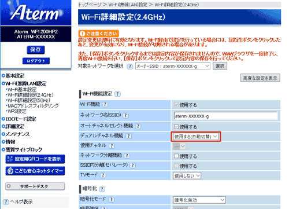Open help icon for 使用チャネル

click(x=112, y=146)
